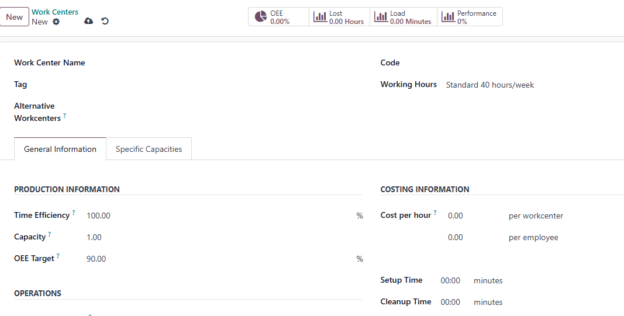Show help tooltip for OEE Target
The width and height of the screenshot is (624, 316).
58,256
